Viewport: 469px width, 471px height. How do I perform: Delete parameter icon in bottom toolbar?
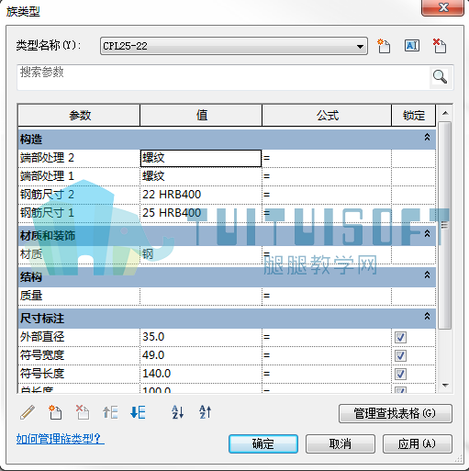(83, 412)
